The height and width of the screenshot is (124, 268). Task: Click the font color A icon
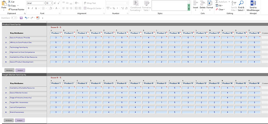(56, 8)
